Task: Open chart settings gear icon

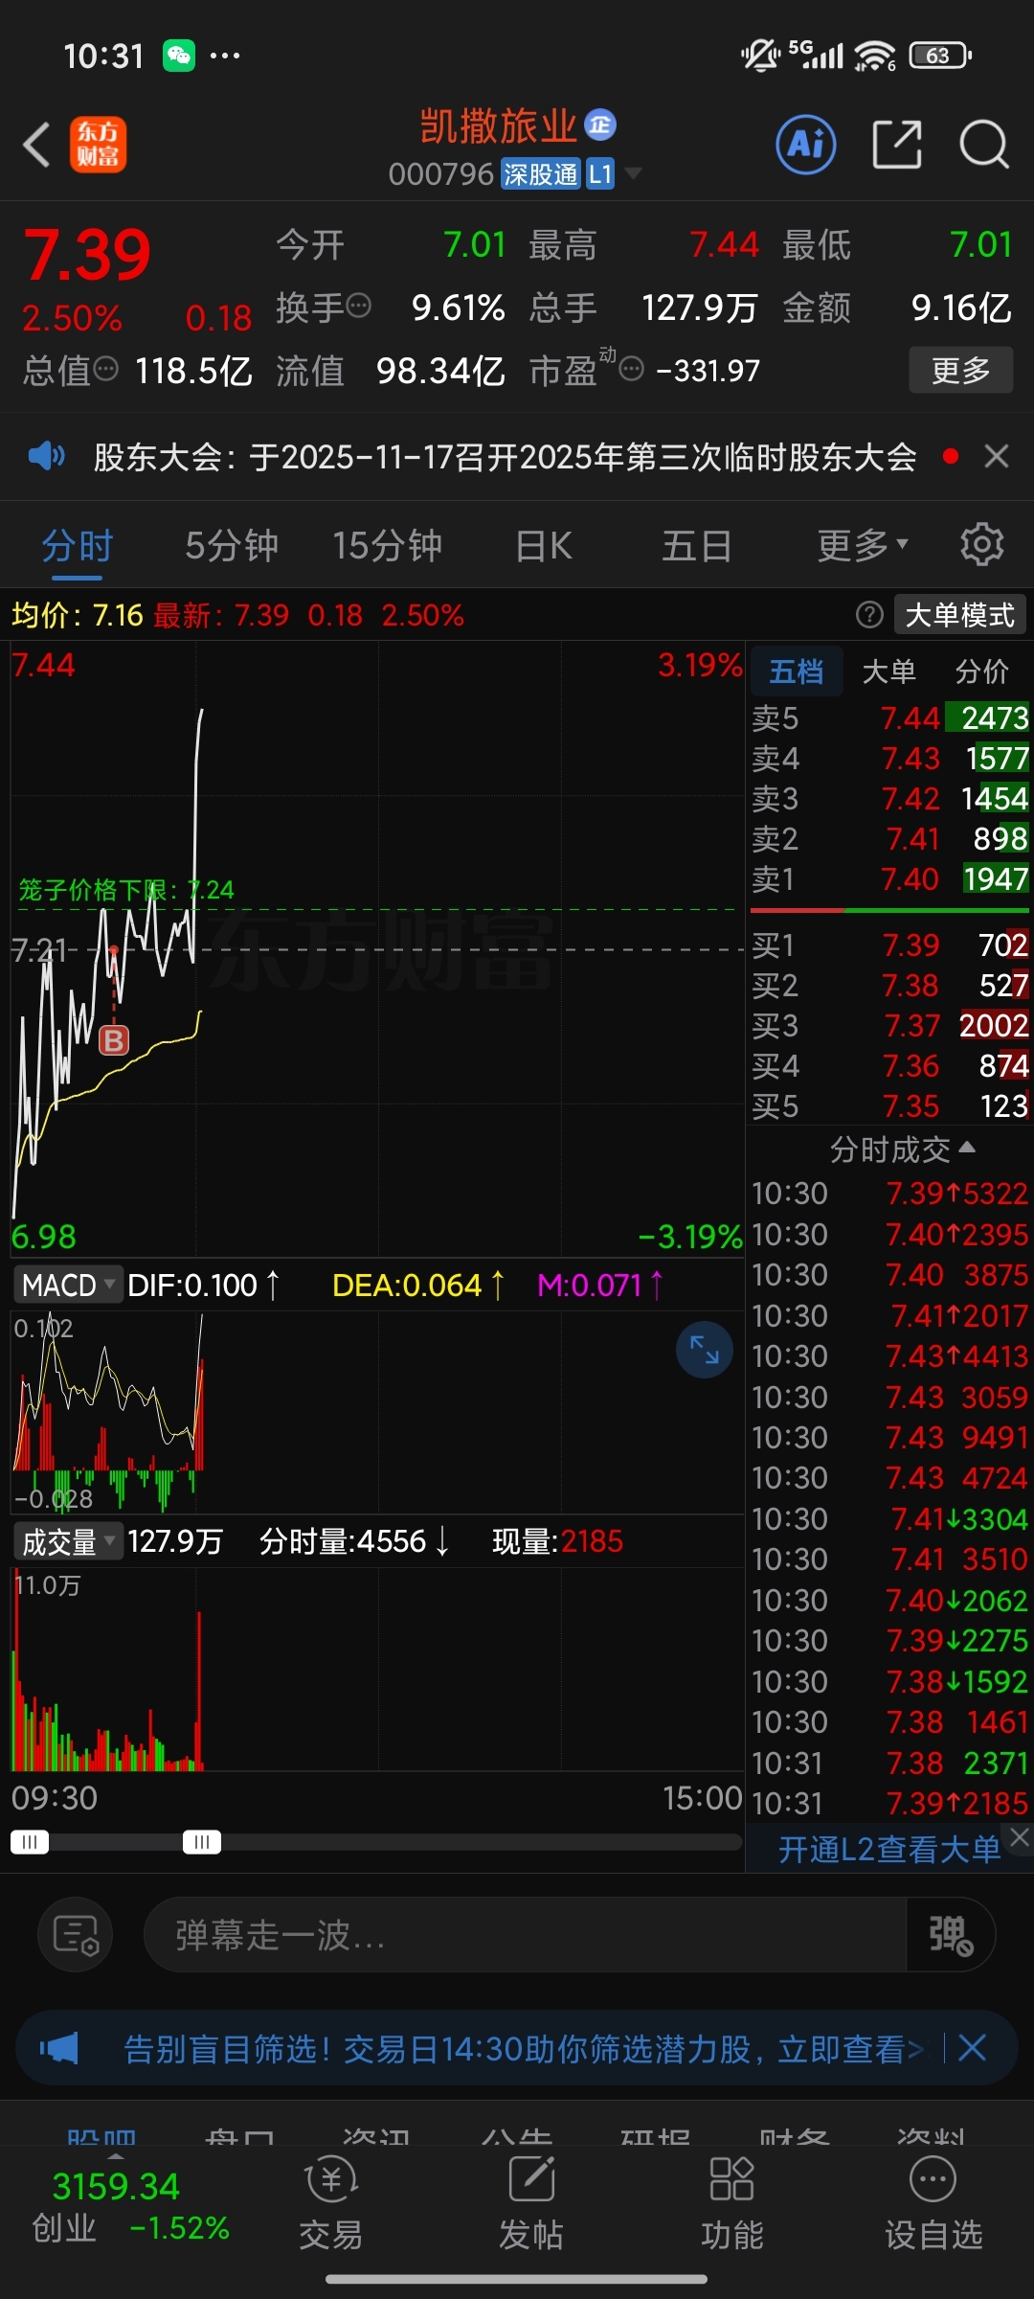Action: (981, 545)
